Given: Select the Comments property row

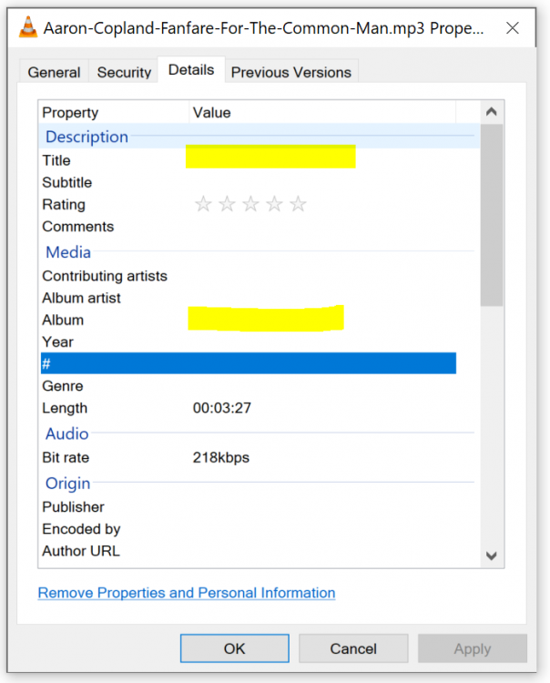Looking at the screenshot, I should point(249,227).
